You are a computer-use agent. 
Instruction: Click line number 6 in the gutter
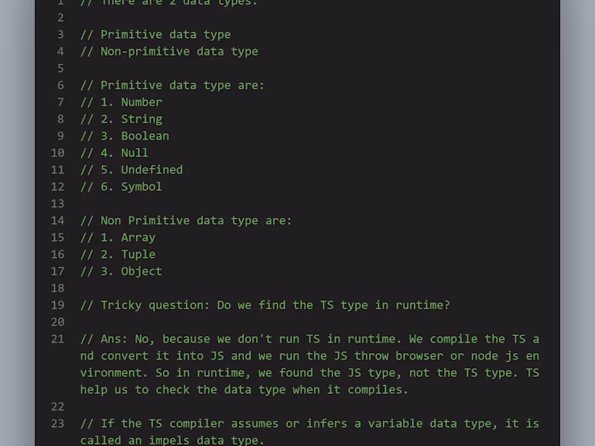pyautogui.click(x=60, y=85)
